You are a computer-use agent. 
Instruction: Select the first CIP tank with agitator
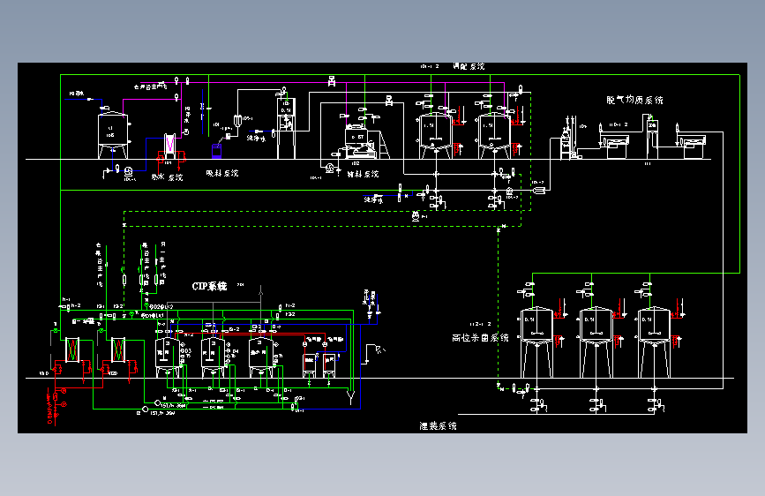tap(167, 357)
